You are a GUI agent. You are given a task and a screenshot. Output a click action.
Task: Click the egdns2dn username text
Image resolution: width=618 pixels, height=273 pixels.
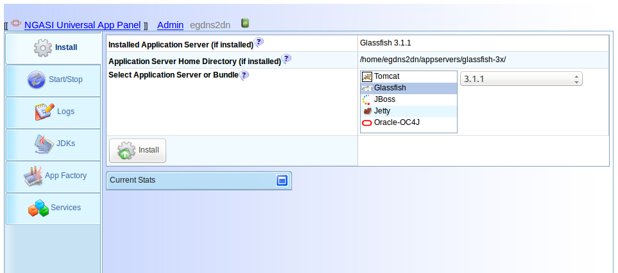pyautogui.click(x=210, y=25)
